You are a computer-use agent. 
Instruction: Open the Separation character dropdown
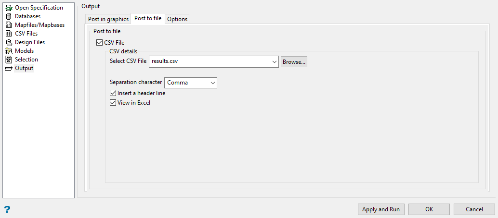point(212,83)
